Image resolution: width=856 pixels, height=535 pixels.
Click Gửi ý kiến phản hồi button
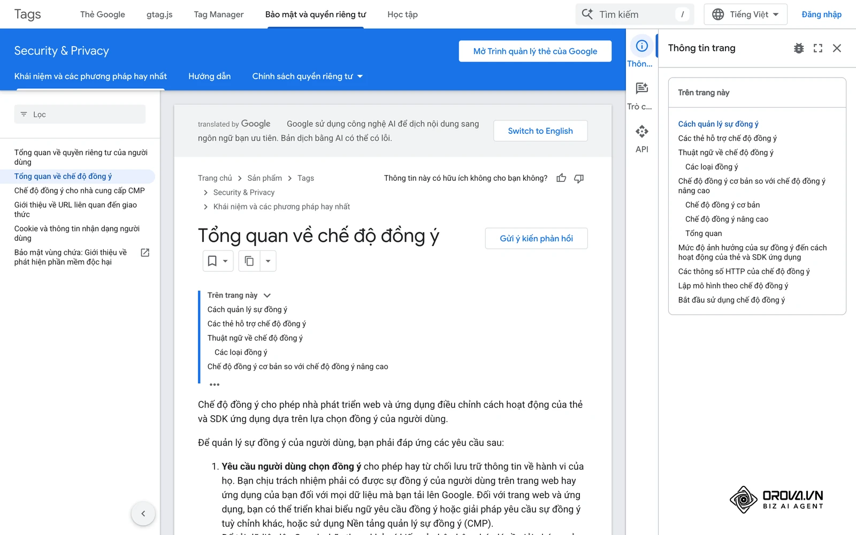[x=536, y=239]
